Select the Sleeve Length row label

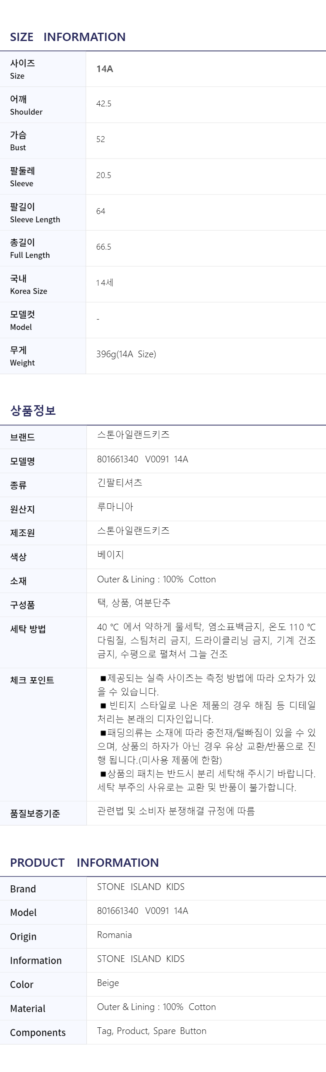point(35,212)
